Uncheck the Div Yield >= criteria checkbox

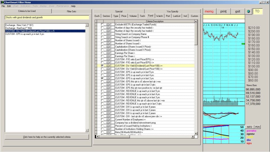(x=102, y=65)
